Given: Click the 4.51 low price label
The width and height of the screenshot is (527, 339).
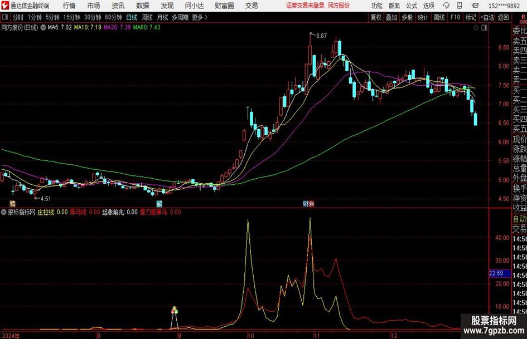Looking at the screenshot, I should pos(45,199).
